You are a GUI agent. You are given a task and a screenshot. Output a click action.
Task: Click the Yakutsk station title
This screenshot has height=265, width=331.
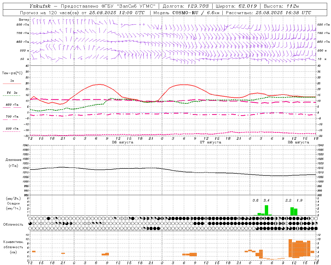click(40, 6)
